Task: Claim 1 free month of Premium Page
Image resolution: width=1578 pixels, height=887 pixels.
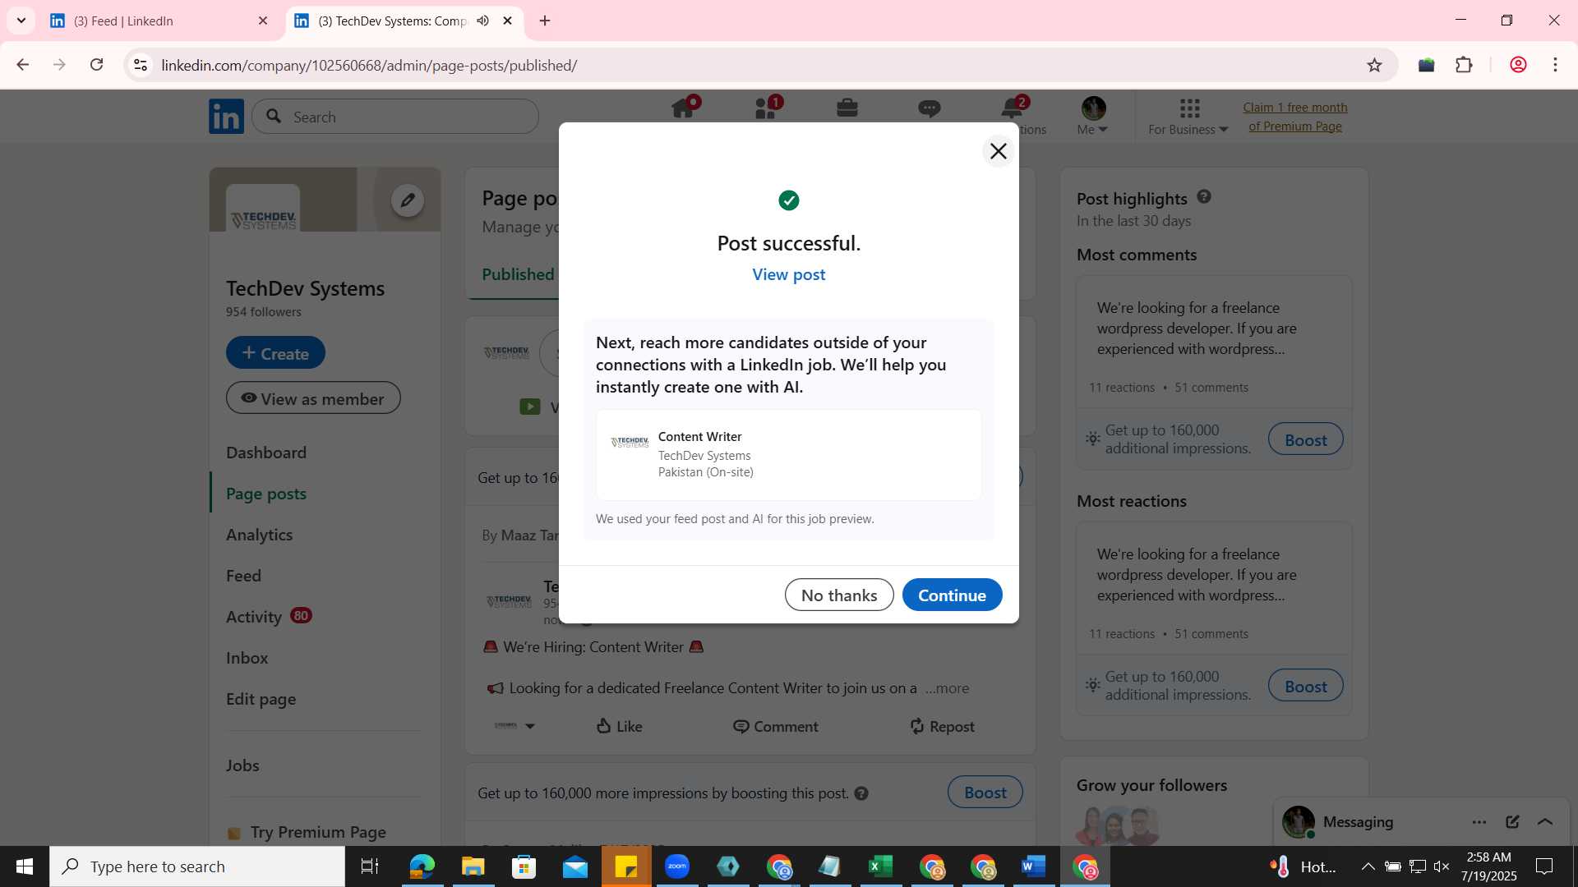Action: click(x=1294, y=117)
